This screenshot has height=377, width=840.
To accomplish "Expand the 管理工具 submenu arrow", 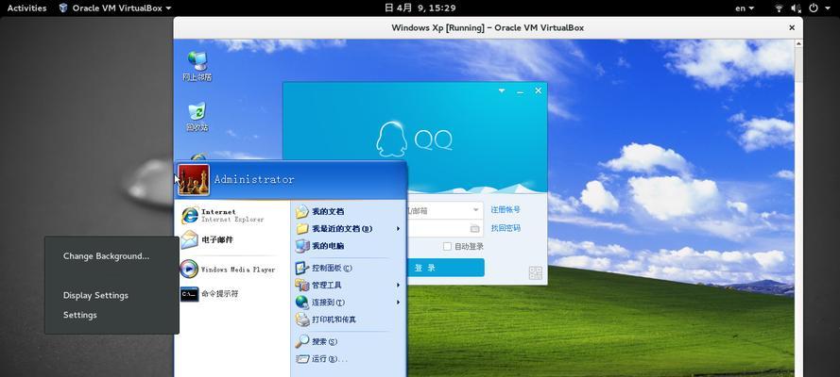I will (x=398, y=286).
